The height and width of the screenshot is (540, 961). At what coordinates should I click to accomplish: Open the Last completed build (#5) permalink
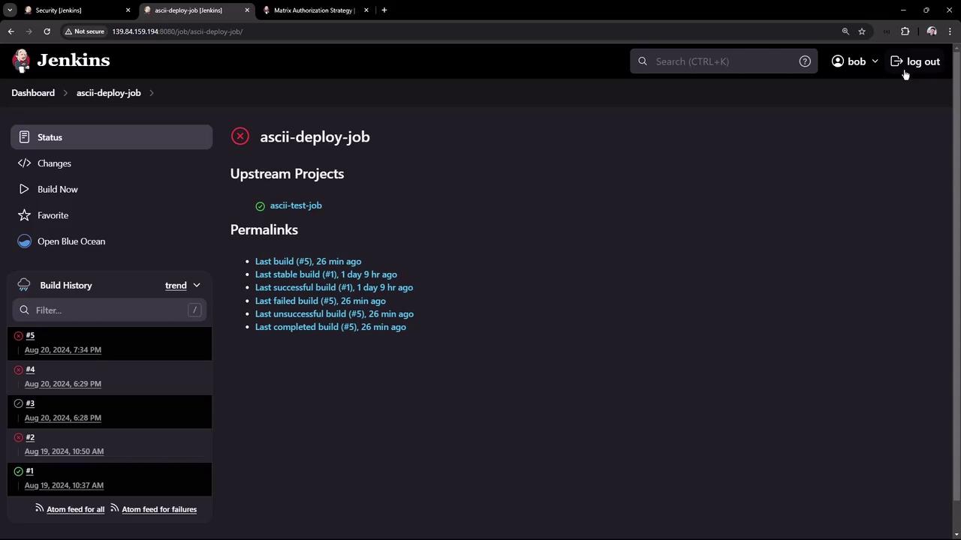click(330, 327)
